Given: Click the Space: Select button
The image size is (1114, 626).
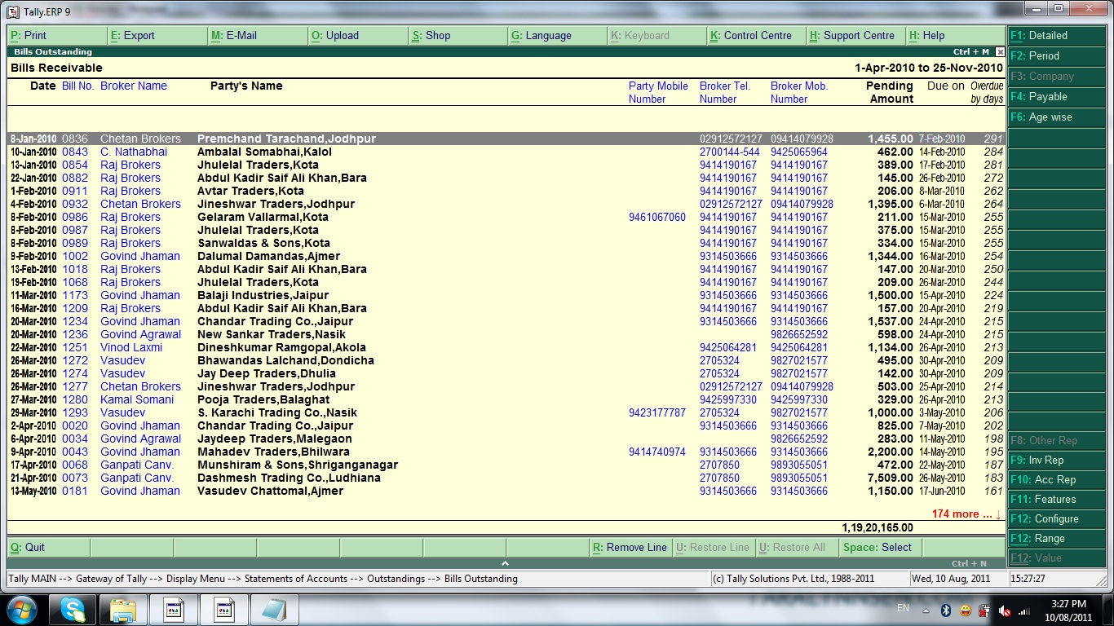Looking at the screenshot, I should pos(879,548).
